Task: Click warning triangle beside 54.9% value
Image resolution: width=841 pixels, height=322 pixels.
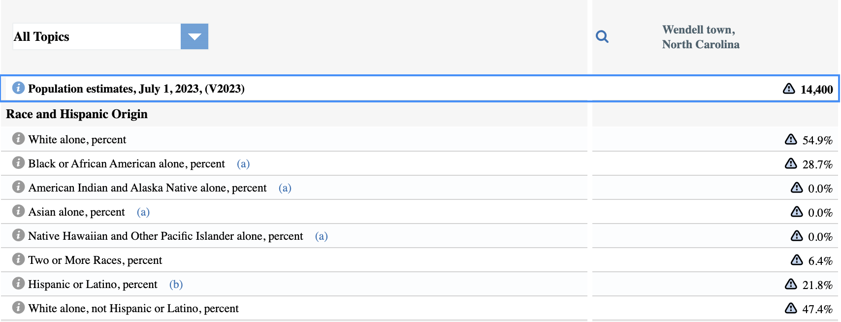Action: coord(791,139)
